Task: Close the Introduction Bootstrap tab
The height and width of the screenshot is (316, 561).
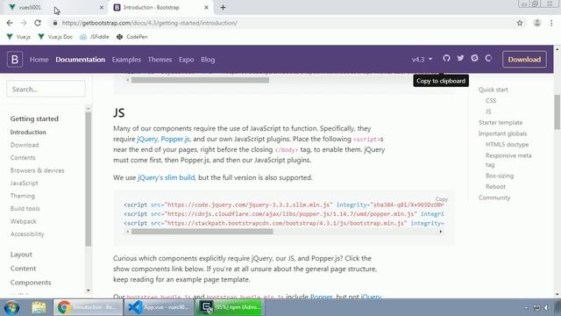Action: point(206,7)
